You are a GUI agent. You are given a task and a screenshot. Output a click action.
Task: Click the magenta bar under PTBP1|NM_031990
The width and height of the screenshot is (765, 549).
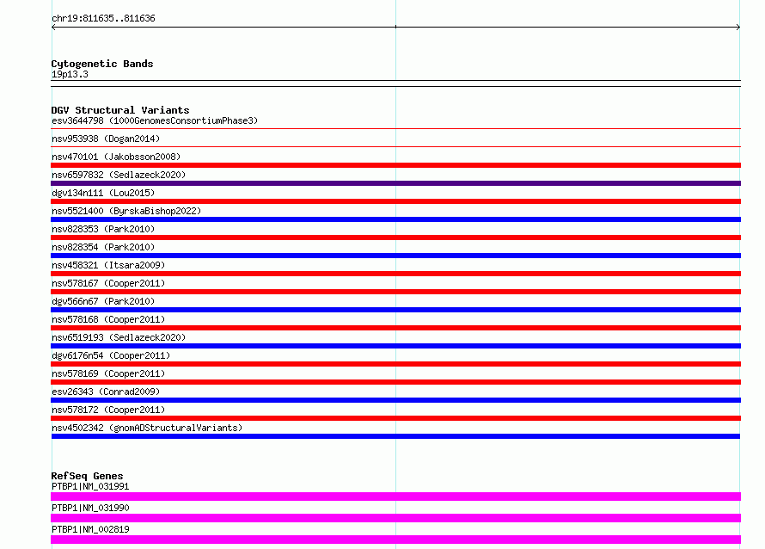coord(395,518)
